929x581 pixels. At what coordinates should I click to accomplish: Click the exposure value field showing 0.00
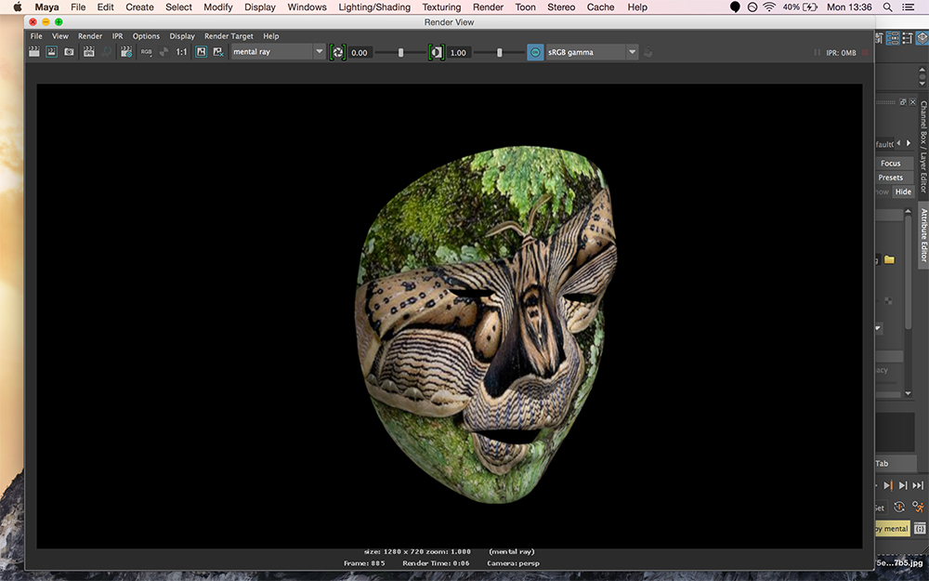click(x=360, y=53)
